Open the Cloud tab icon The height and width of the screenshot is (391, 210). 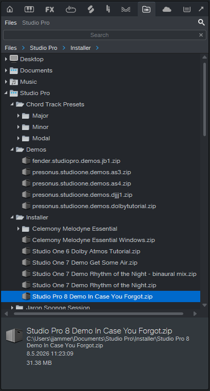pos(167,9)
